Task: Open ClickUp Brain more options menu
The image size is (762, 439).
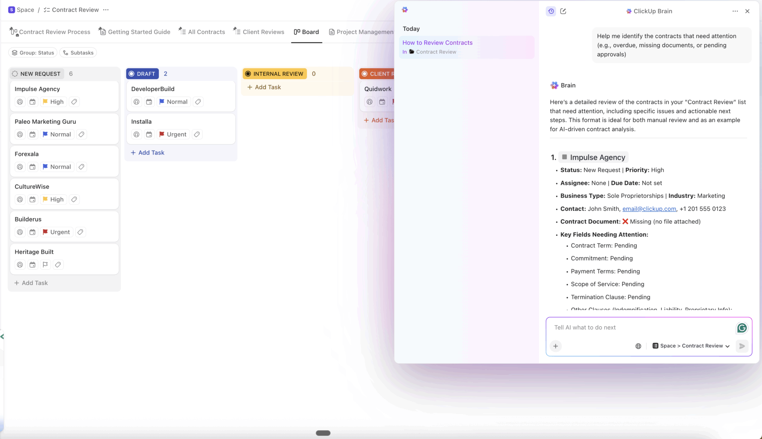Action: (735, 11)
